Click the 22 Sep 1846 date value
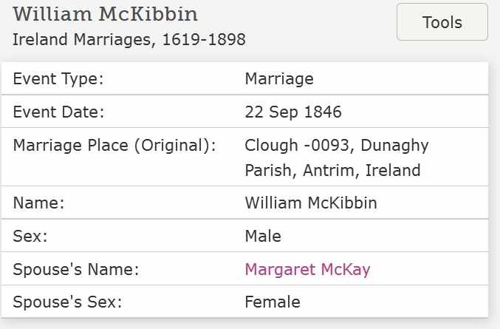500x329 pixels. (x=293, y=112)
